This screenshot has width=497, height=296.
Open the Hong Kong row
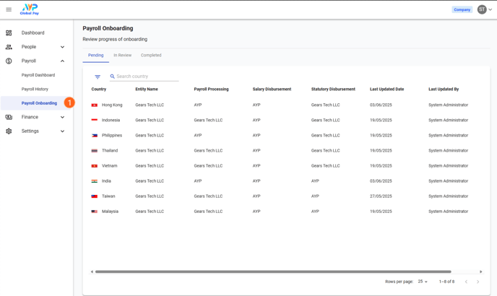click(286, 105)
